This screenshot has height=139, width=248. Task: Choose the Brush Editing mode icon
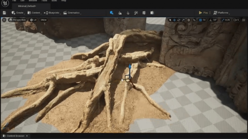[x=152, y=13]
